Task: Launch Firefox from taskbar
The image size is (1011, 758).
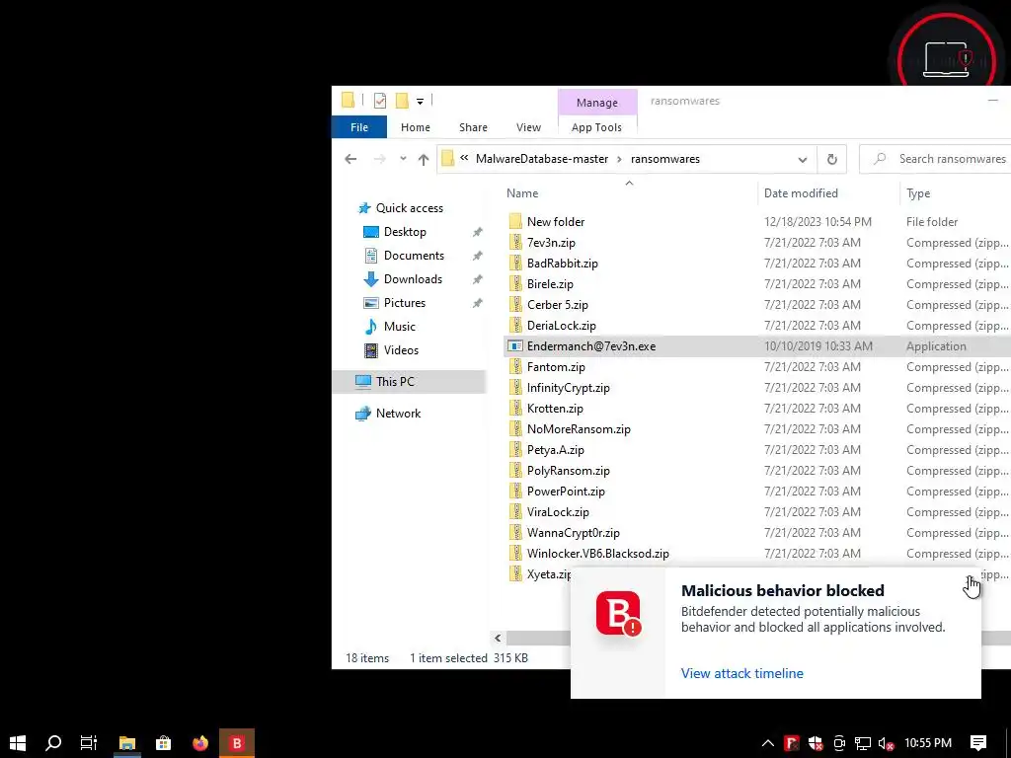Action: click(200, 743)
